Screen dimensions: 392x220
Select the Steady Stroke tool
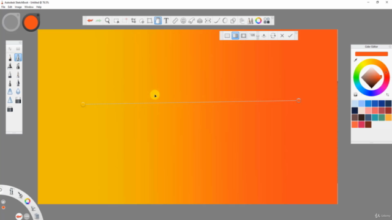point(217,21)
